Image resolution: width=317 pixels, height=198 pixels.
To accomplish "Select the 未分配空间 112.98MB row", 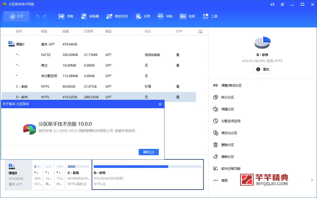I will point(99,76).
